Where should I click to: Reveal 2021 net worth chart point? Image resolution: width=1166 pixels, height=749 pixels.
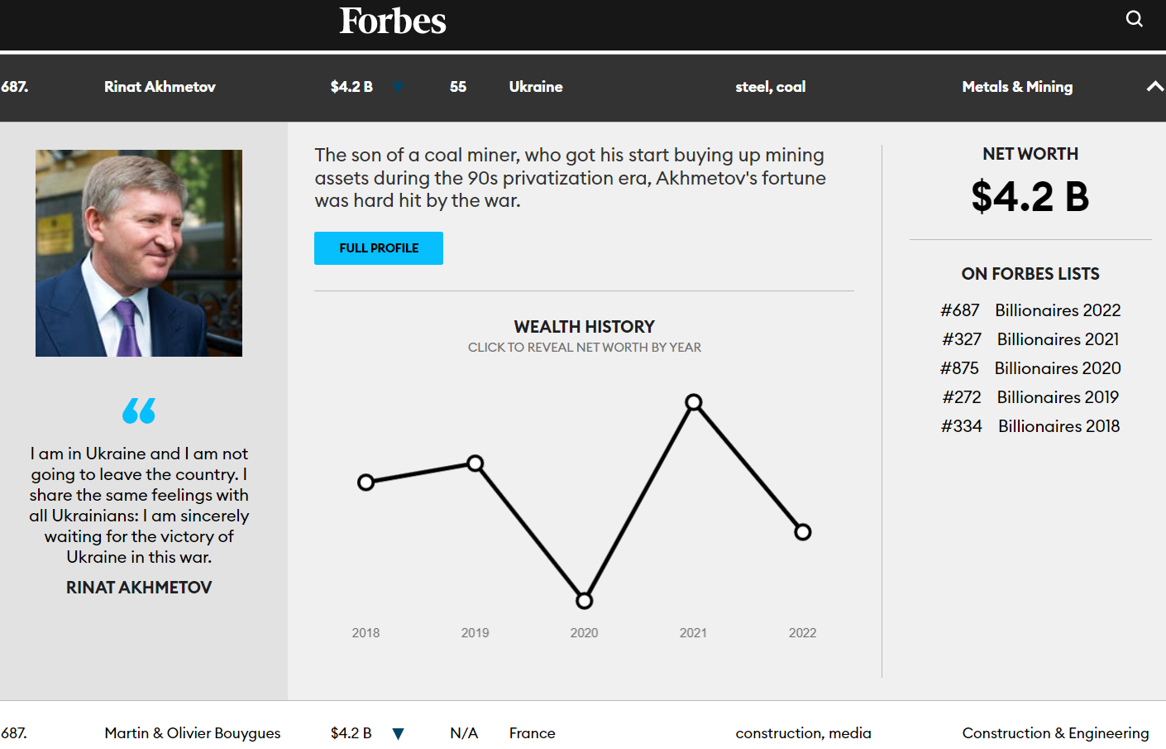pyautogui.click(x=694, y=402)
